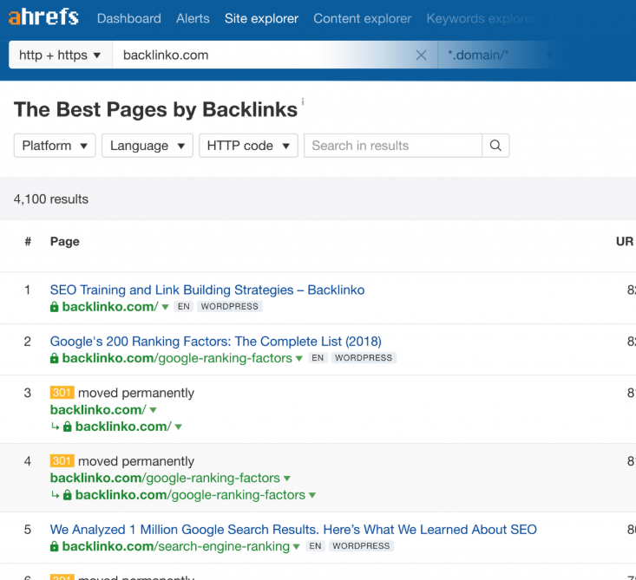Click 'moved permanently' text in row 4
636x580 pixels.
point(136,461)
